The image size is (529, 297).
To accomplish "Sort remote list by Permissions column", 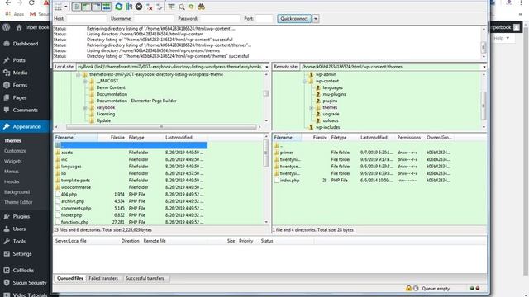I will [x=409, y=138].
